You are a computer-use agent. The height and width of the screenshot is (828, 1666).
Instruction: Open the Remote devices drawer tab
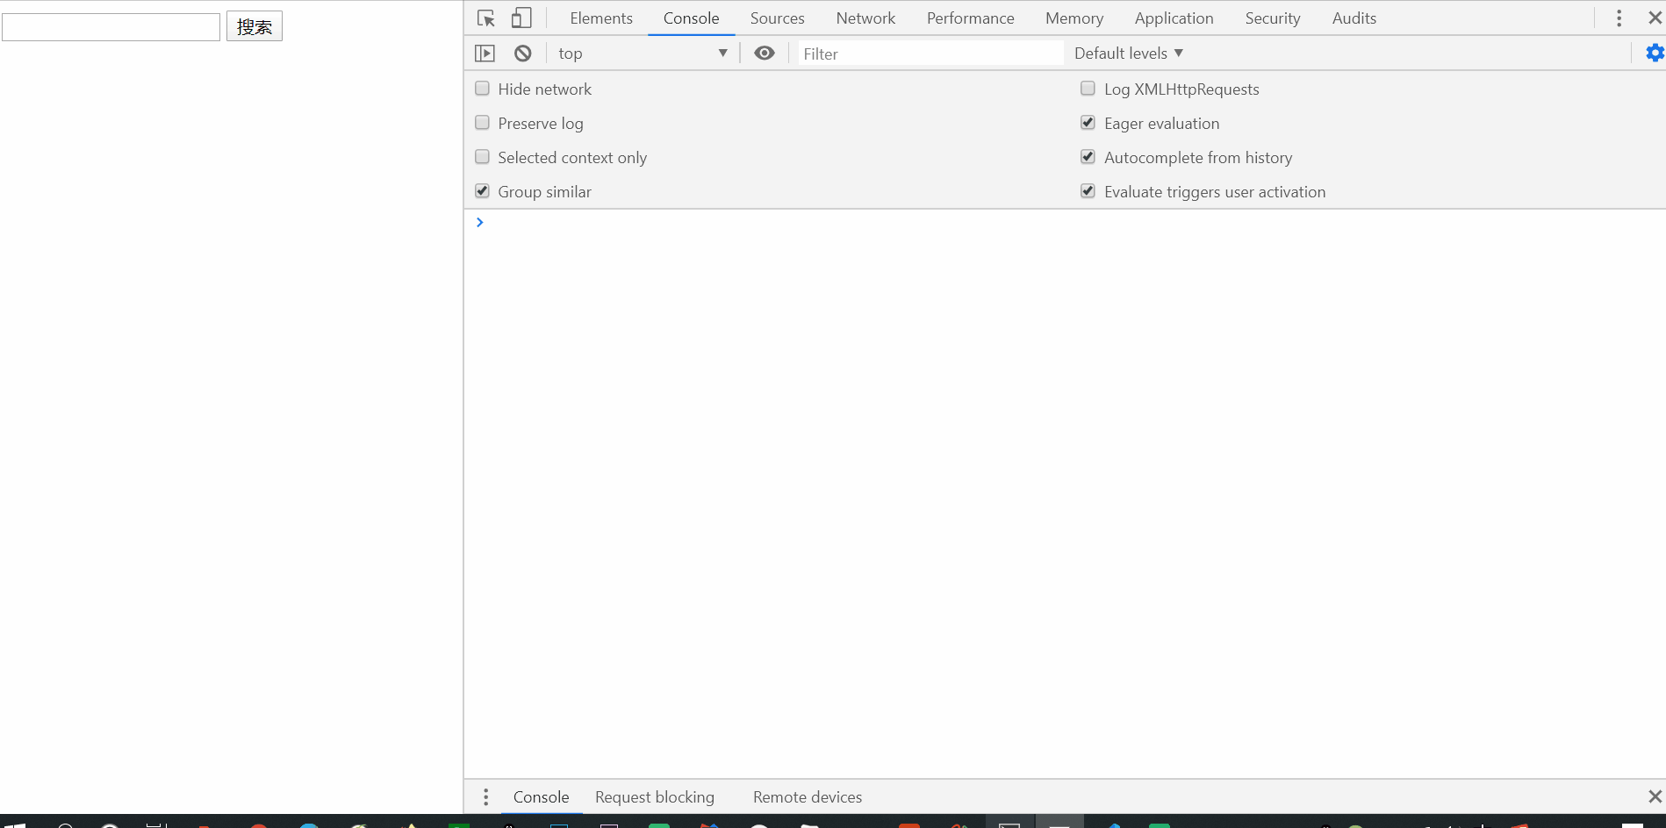coord(808,797)
